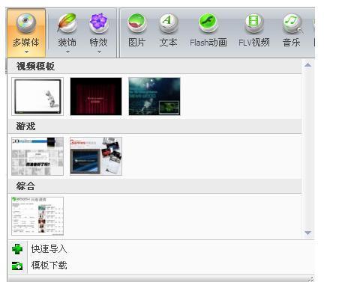This screenshot has height=282, width=348.
Task: Add text using the 文本 icon
Action: tap(168, 23)
